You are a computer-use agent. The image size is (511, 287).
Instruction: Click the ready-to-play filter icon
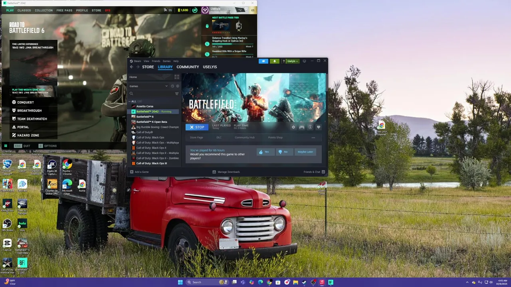click(x=177, y=86)
